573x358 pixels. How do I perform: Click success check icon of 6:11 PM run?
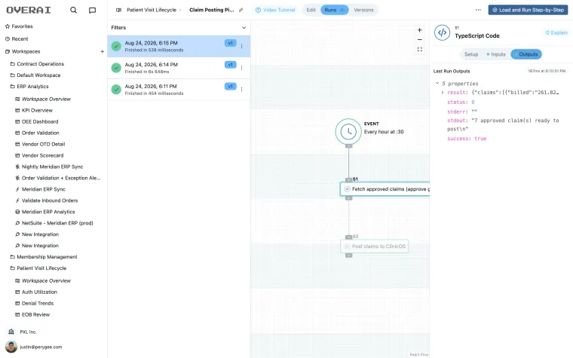coord(116,90)
